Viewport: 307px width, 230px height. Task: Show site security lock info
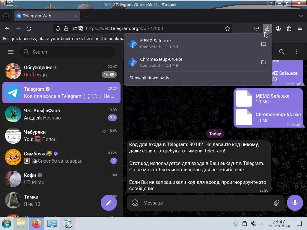coord(66,28)
